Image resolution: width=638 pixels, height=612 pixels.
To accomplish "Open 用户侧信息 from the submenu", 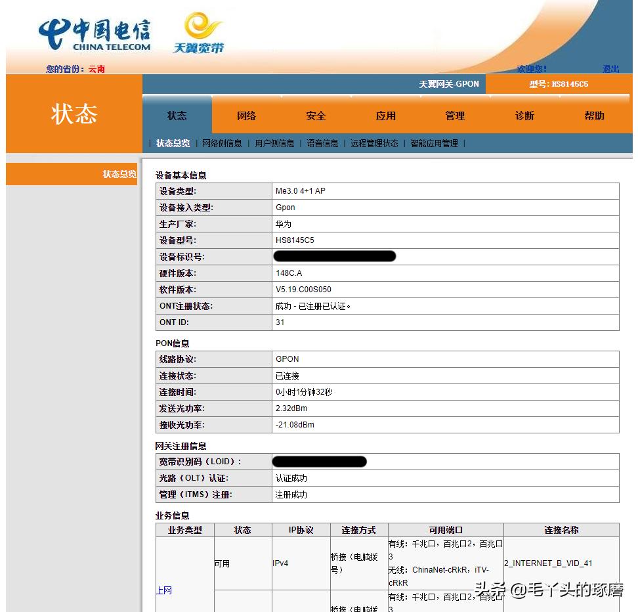I will click(275, 143).
